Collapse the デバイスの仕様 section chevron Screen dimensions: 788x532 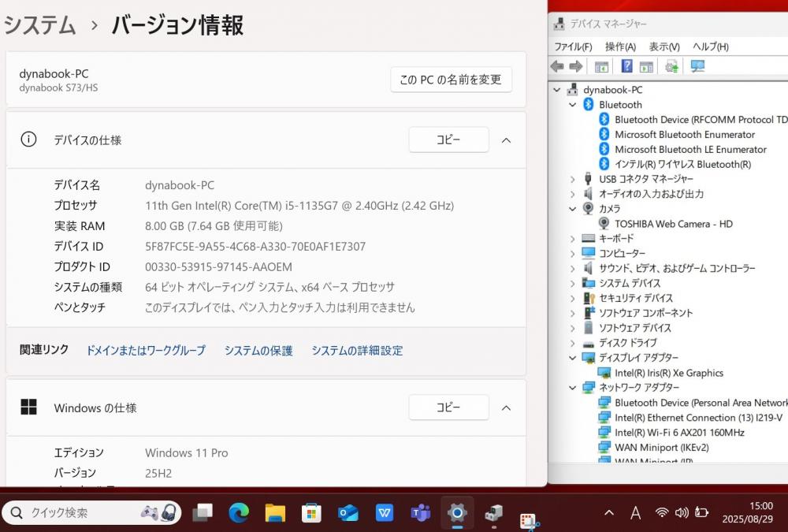[507, 140]
